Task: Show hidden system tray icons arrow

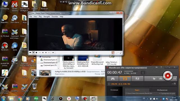Action: tap(147, 99)
